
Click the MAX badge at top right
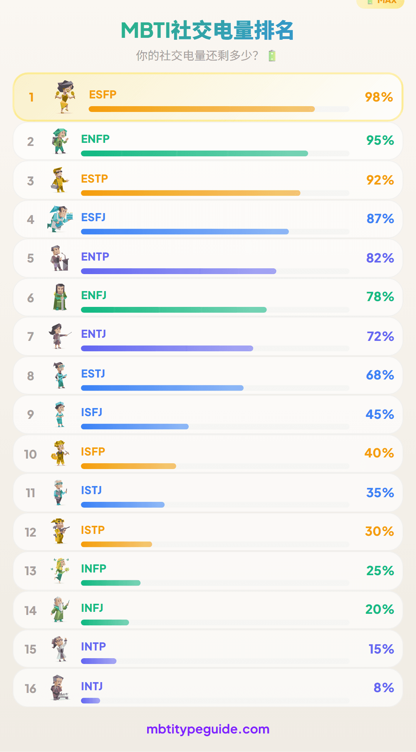[381, 2]
